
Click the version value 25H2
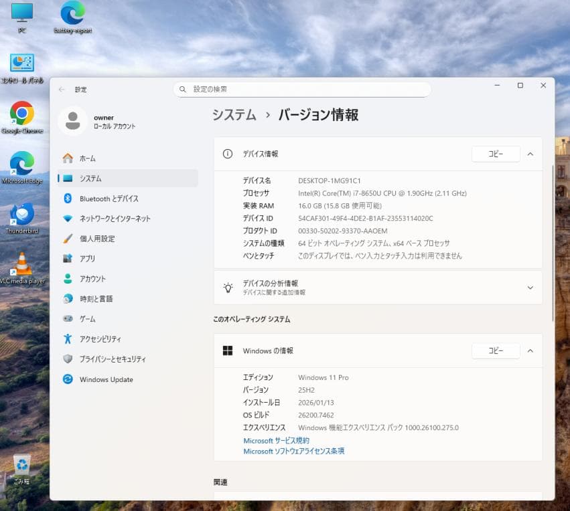(x=307, y=390)
